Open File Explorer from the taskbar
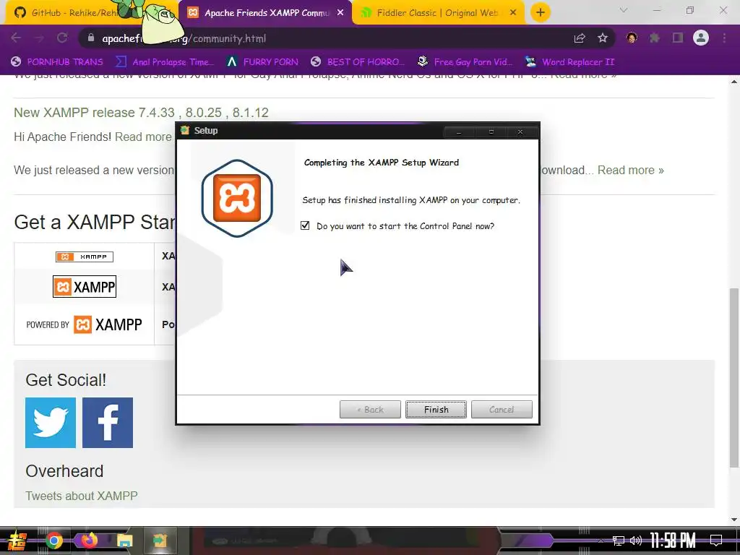This screenshot has width=740, height=555. click(124, 541)
